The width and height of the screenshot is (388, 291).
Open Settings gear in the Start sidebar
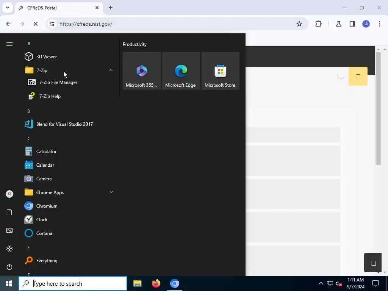point(9,249)
